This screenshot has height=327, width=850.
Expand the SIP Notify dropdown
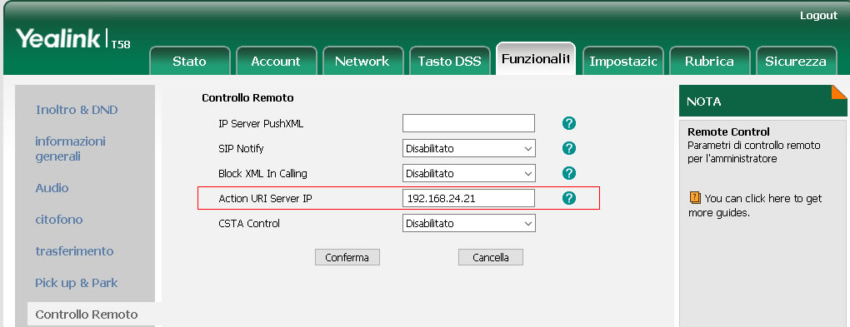(x=469, y=148)
